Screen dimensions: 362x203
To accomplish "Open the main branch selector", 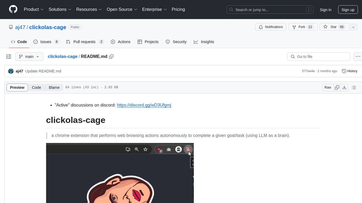I will click(x=29, y=57).
